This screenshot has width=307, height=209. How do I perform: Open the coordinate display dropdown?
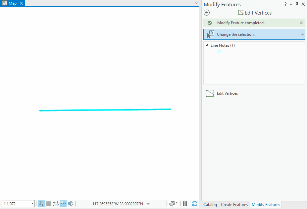[x=148, y=204]
